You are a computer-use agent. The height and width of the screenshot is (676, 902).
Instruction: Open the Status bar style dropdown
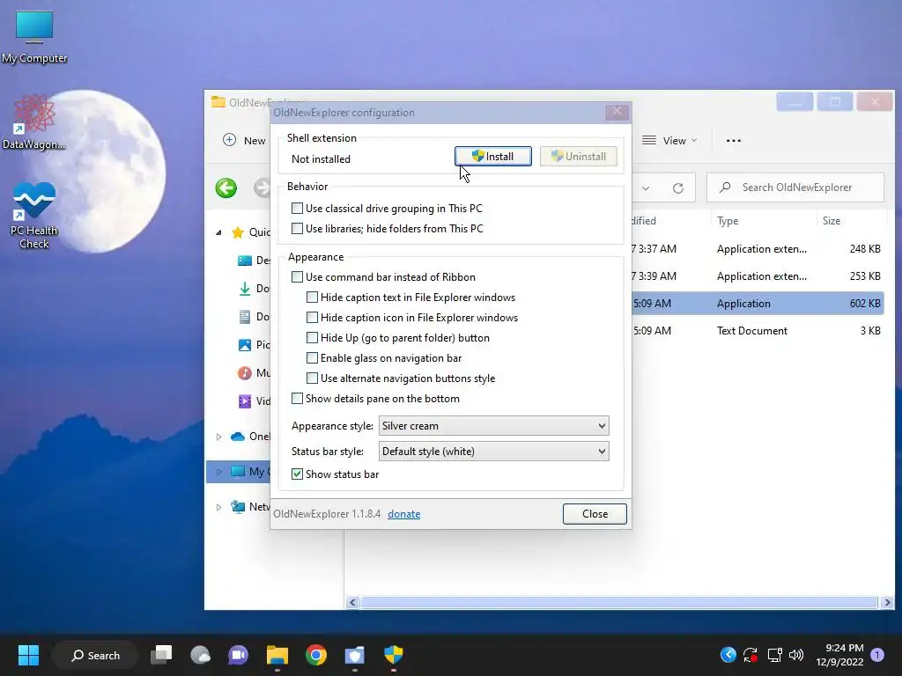(x=493, y=452)
